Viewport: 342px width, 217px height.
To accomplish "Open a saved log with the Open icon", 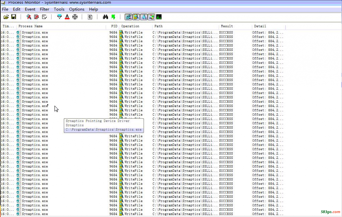I will tap(6, 17).
